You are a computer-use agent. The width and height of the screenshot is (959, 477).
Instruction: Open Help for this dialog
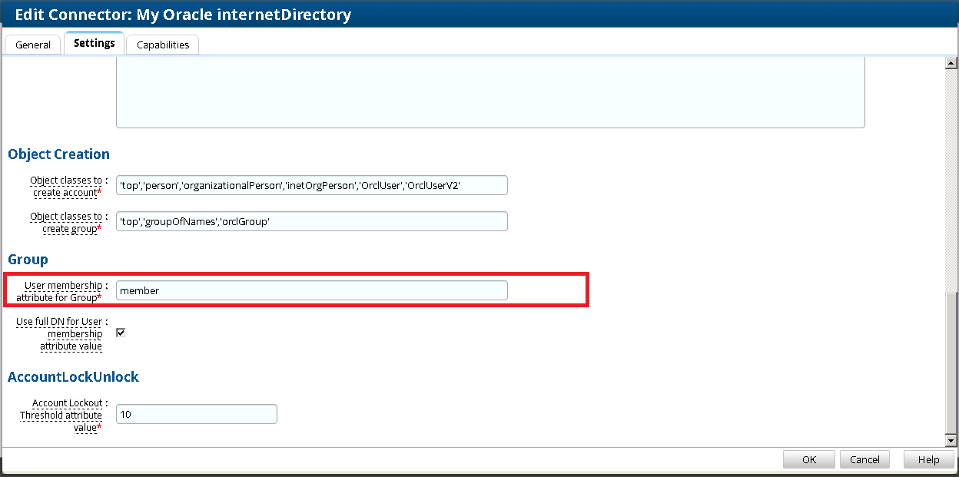click(928, 459)
